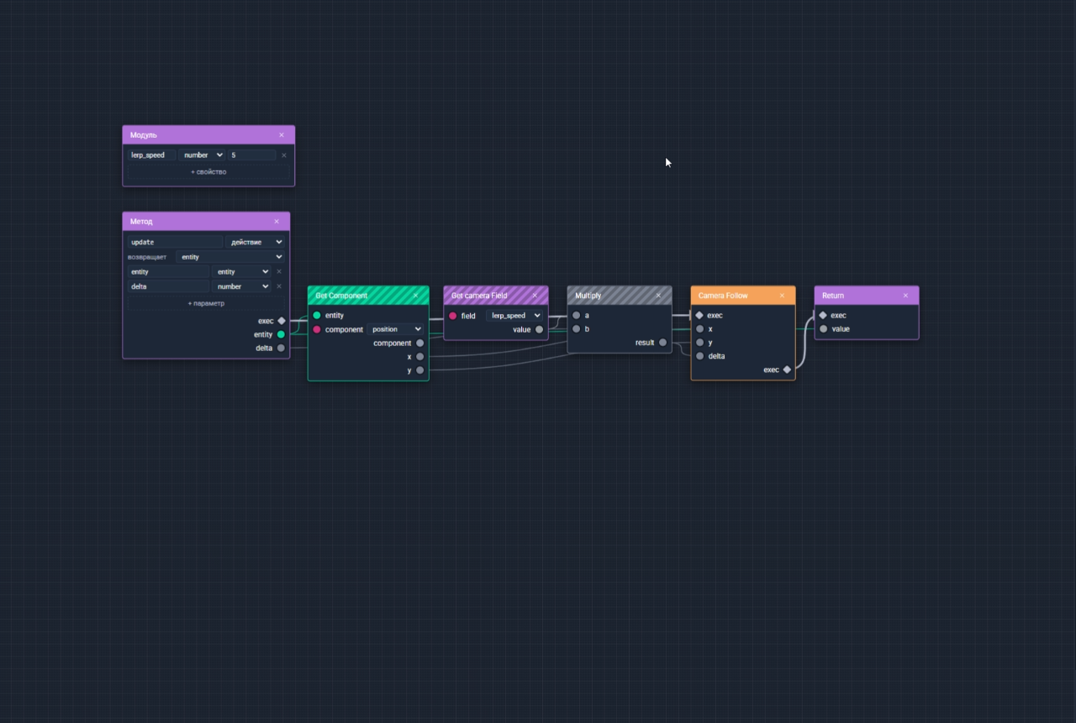Click delta input pin on Camera Follow
The image size is (1076, 723).
point(700,356)
